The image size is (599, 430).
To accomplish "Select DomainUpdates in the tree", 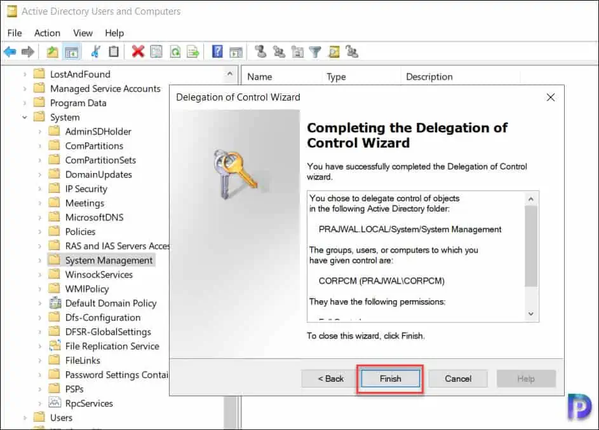I will (98, 174).
